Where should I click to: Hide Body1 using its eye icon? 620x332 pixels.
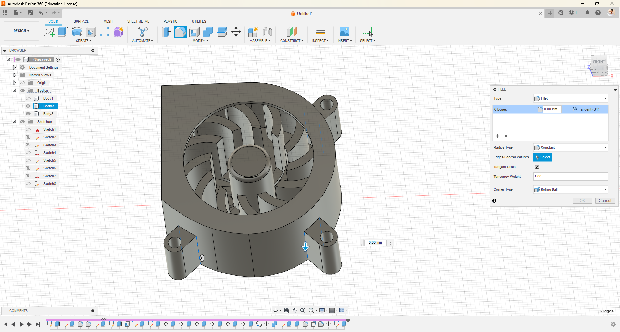(x=28, y=98)
